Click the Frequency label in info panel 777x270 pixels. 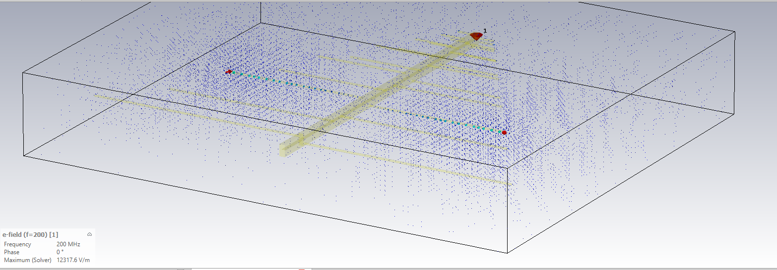click(17, 244)
